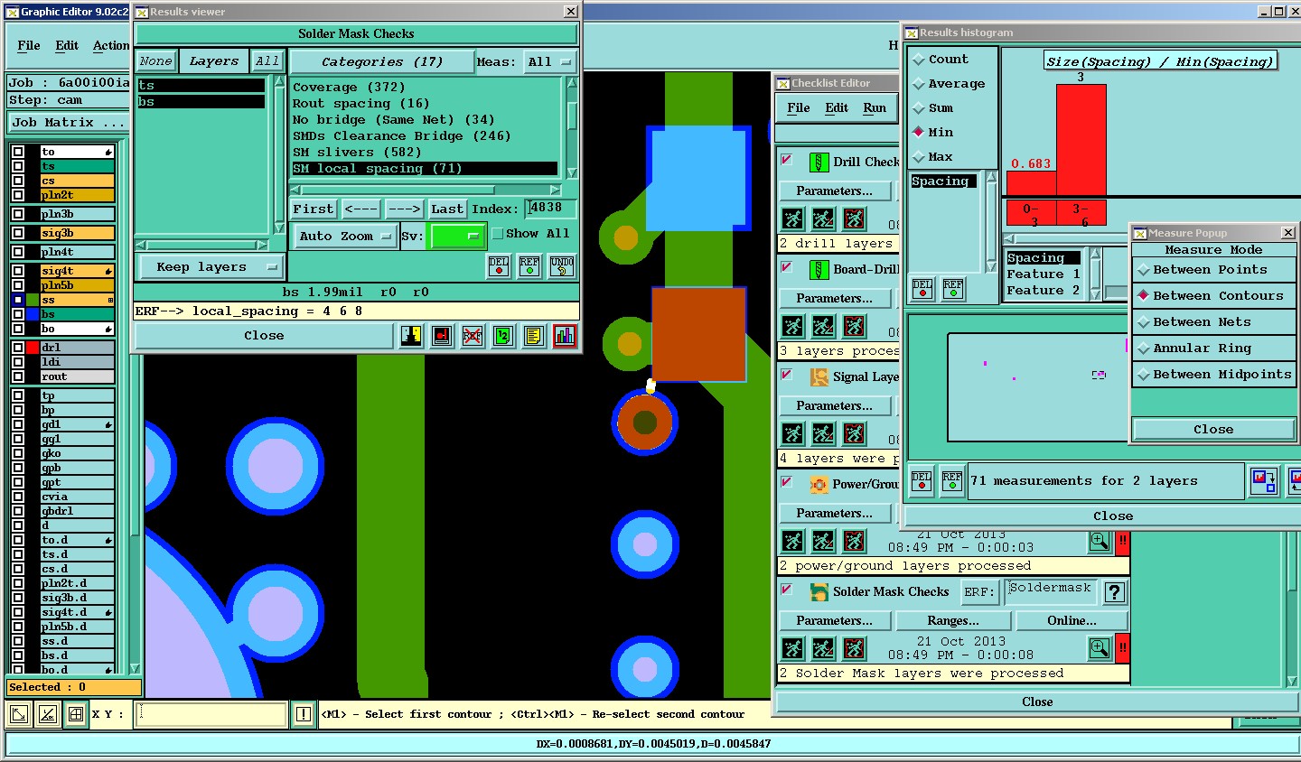The width and height of the screenshot is (1301, 762).
Task: Open histogram icon in Results viewer
Action: pyautogui.click(x=565, y=336)
